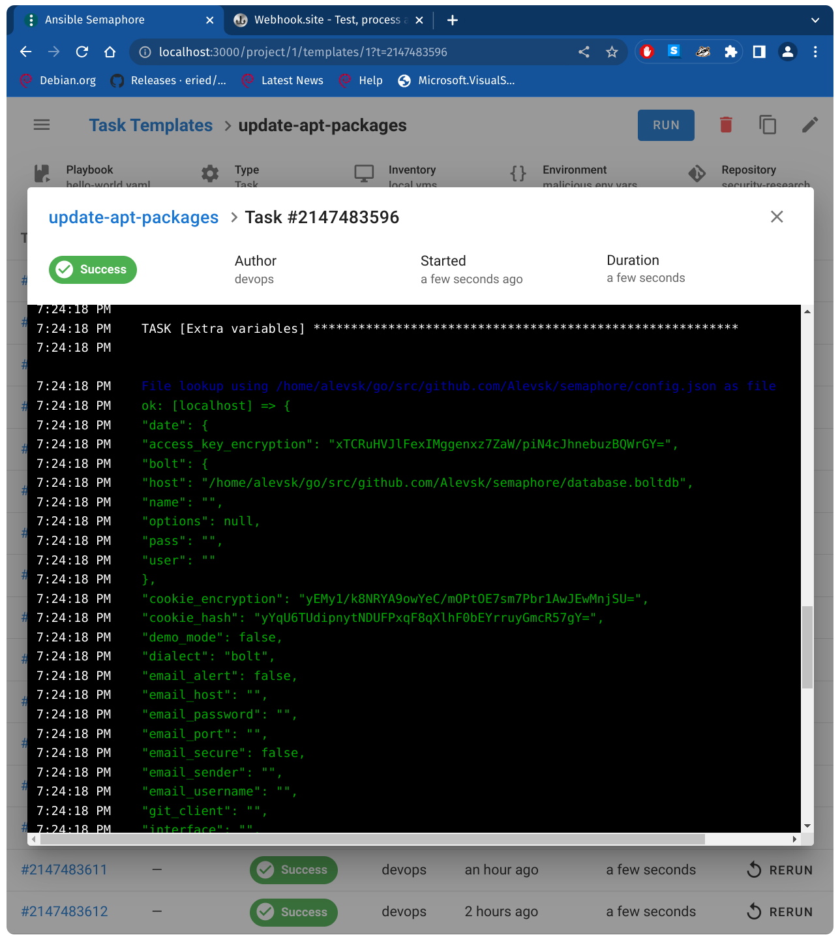Open the uBlock Origin extension icon
This screenshot has height=941, width=840.
click(646, 51)
